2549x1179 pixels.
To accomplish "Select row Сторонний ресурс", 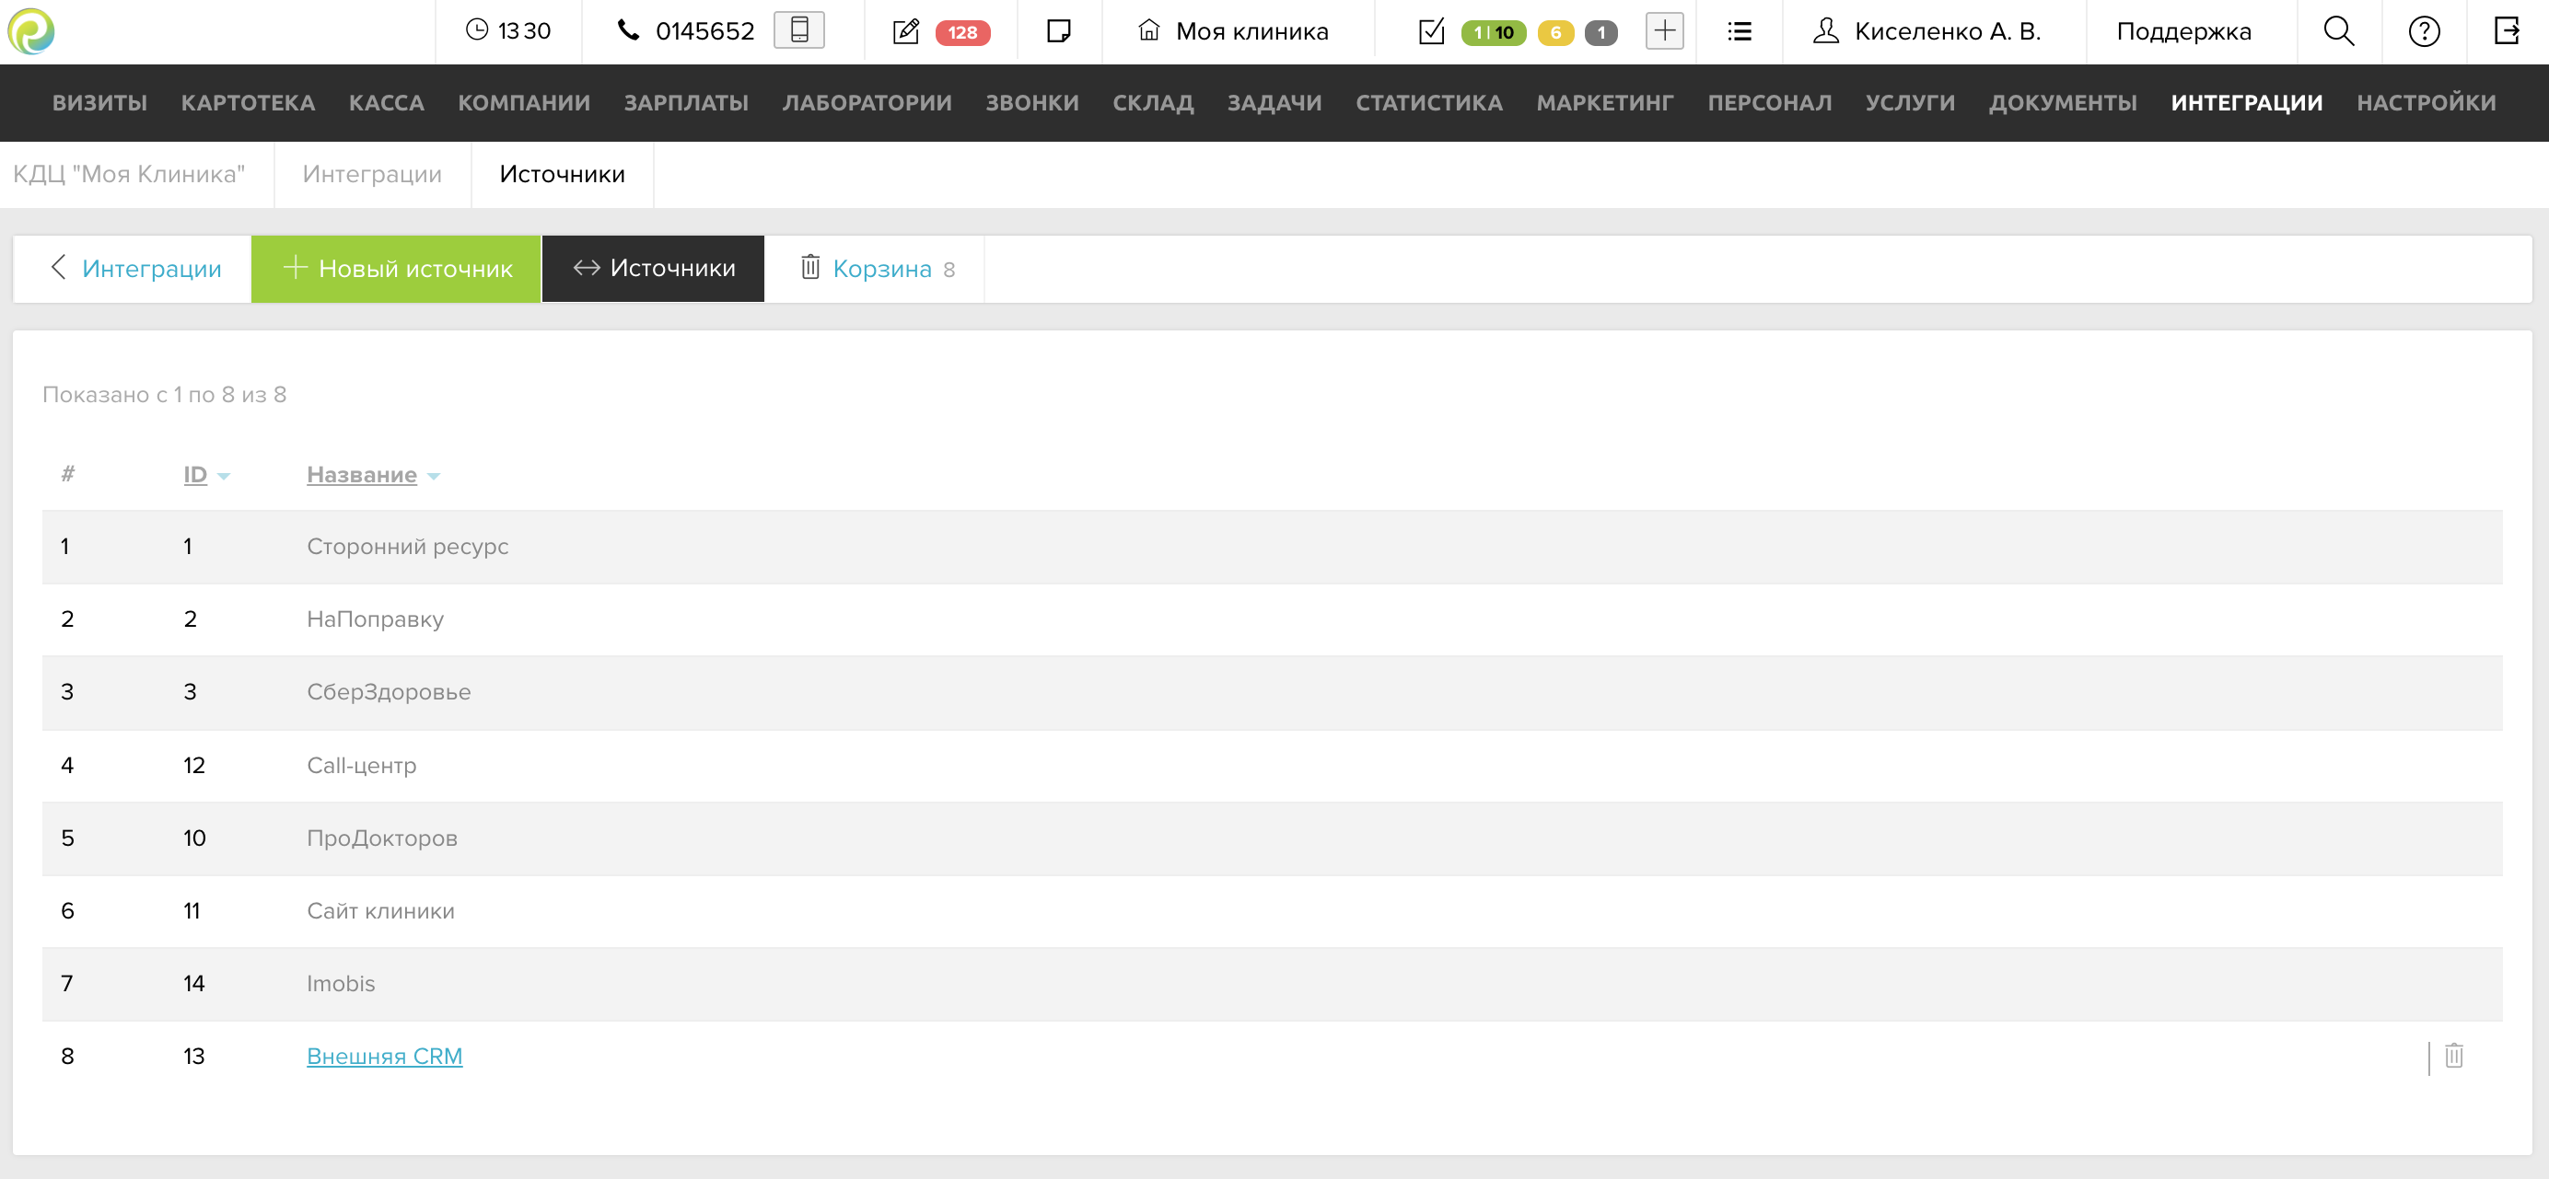I will (1272, 546).
